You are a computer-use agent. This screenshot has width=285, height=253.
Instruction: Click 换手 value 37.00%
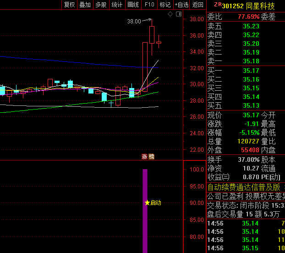pyautogui.click(x=249, y=159)
